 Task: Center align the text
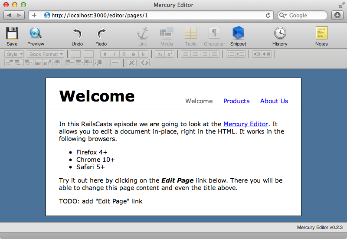[195, 54]
